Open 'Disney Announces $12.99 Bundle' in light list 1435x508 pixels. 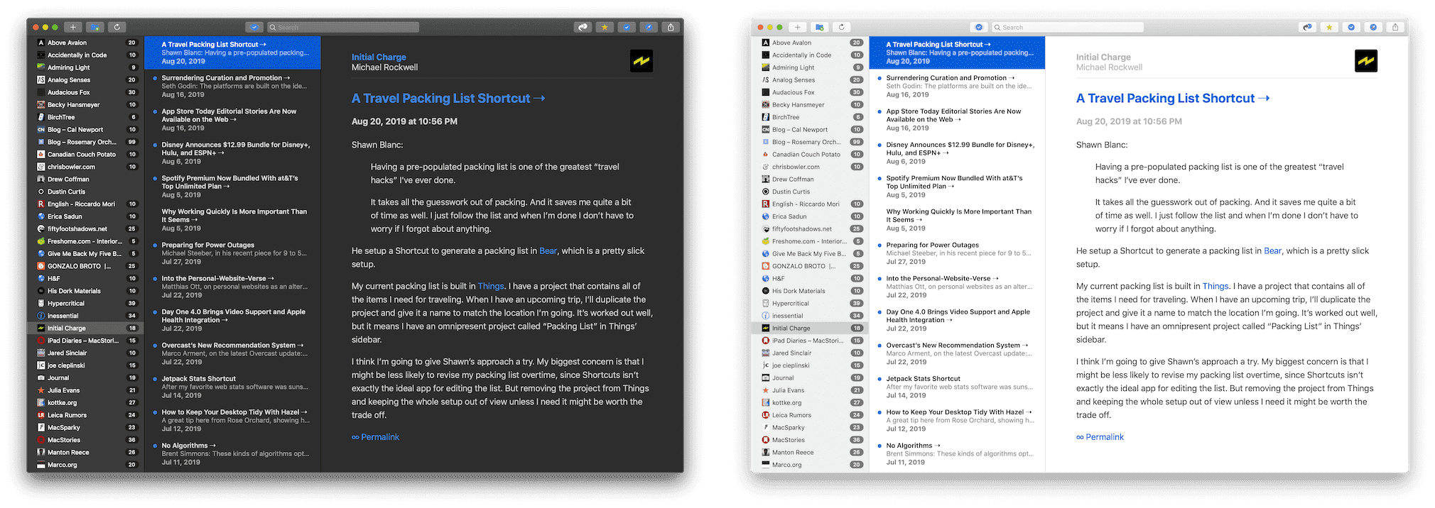[x=957, y=153]
